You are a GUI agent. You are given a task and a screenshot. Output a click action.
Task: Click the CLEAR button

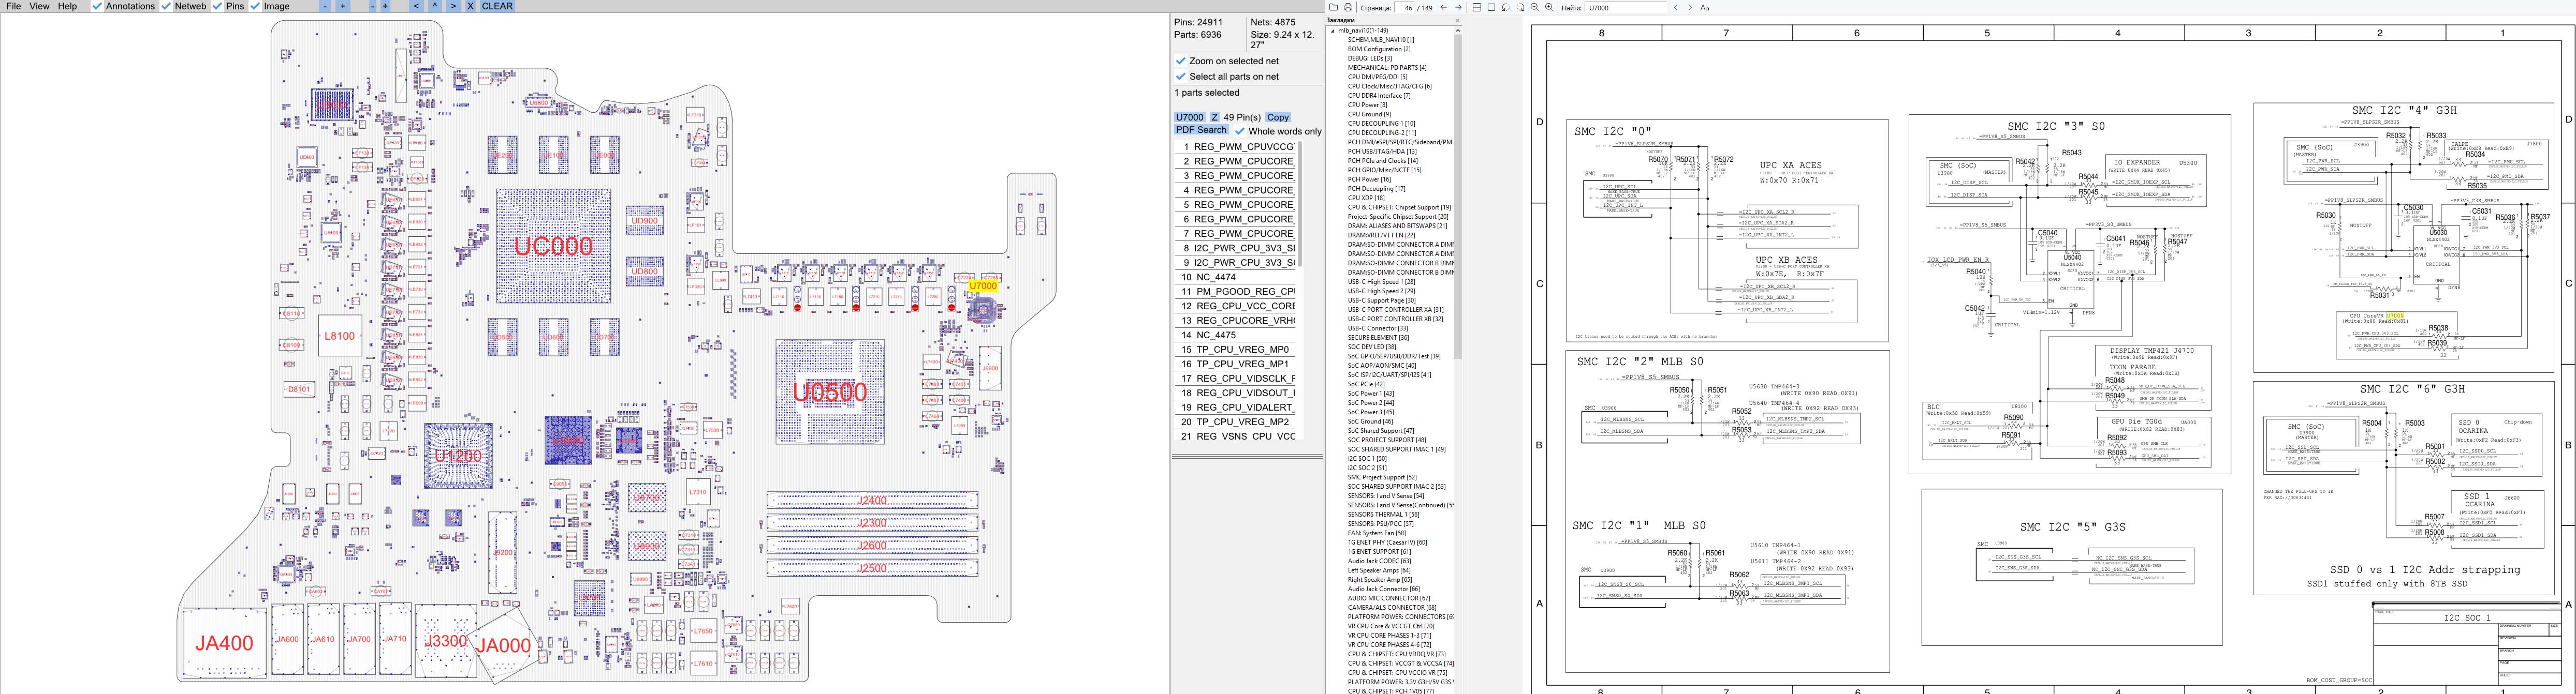click(497, 6)
